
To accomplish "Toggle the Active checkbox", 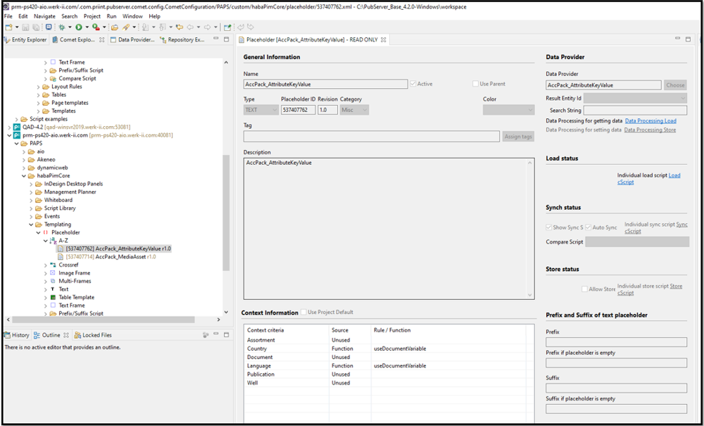I will coord(413,84).
